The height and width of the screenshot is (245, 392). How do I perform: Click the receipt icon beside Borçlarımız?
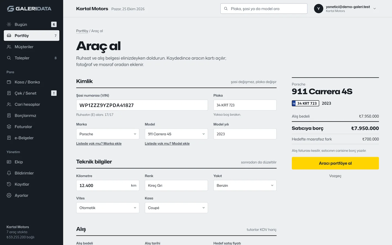(9, 115)
